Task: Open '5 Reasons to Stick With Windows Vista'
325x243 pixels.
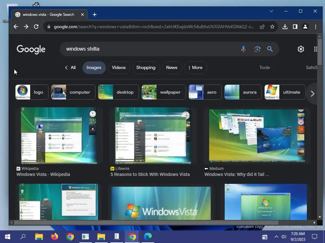Action: (150, 174)
